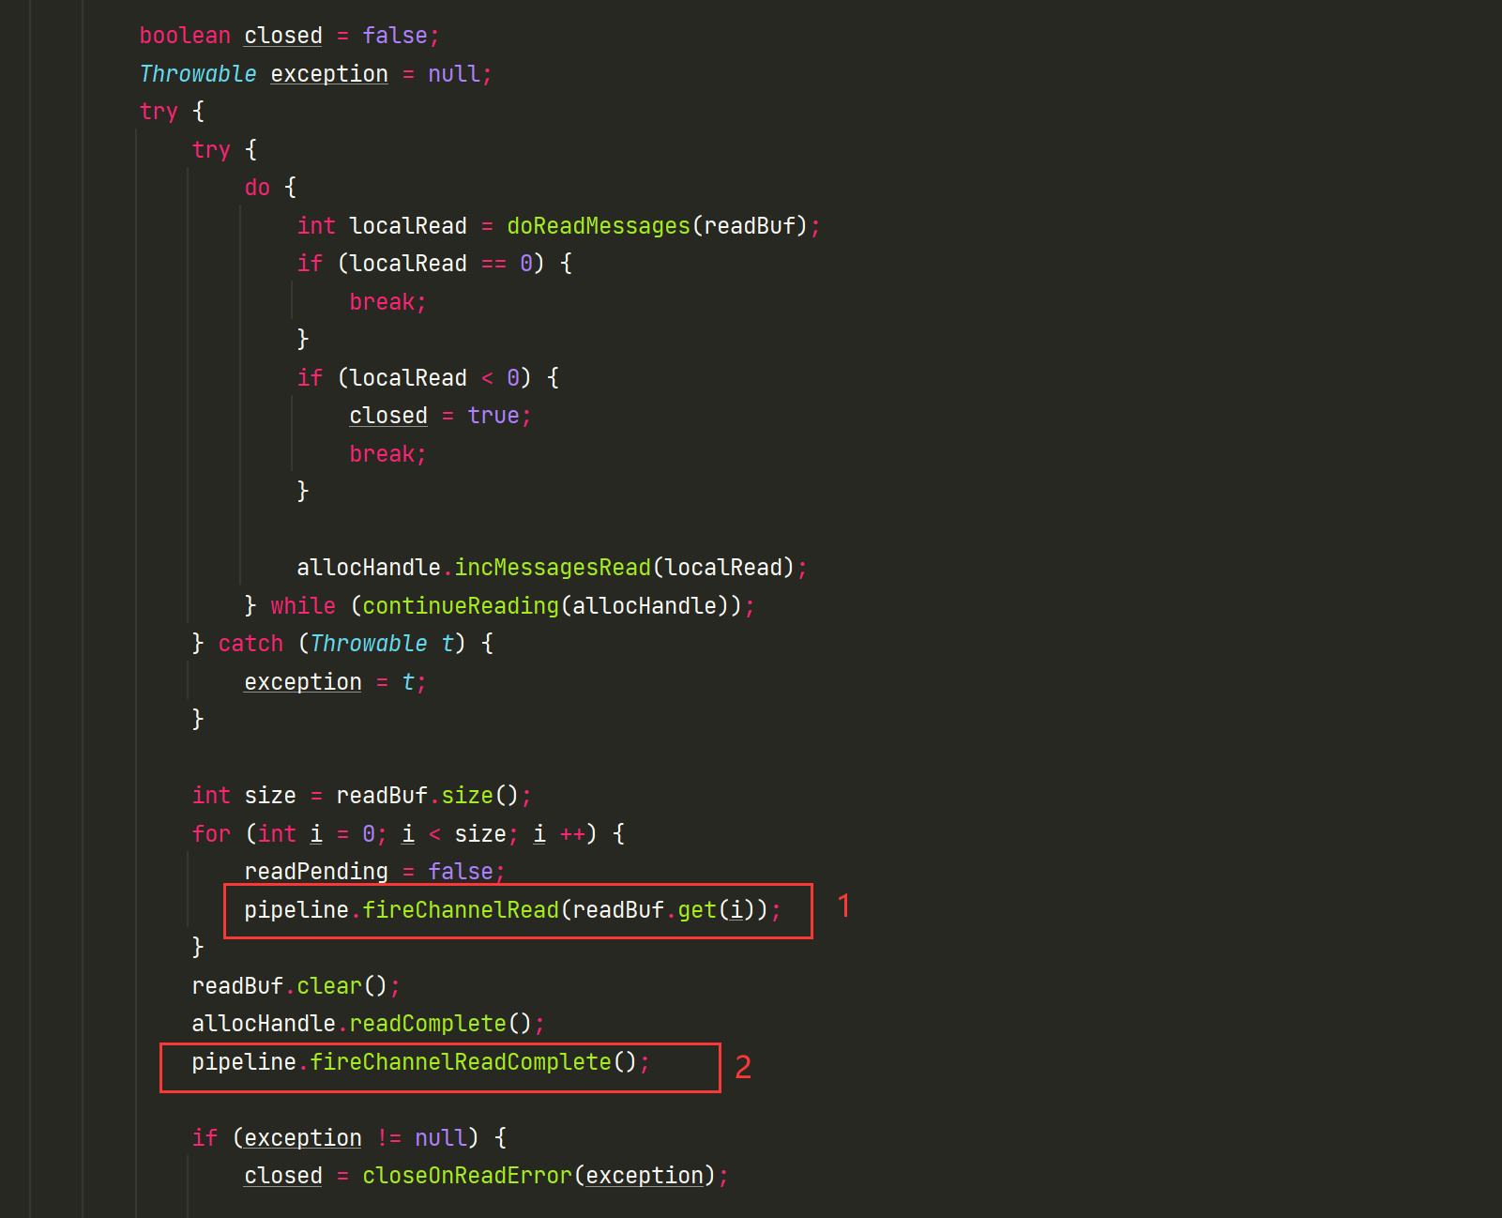Click the continueReading method name

point(461,606)
